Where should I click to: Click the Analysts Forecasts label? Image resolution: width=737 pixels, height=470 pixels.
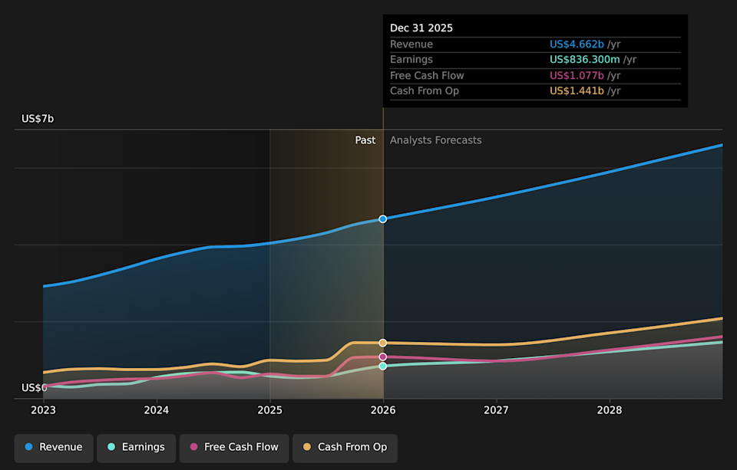[x=436, y=140]
